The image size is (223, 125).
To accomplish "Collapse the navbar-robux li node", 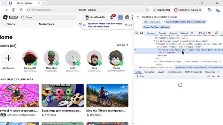I will click(x=154, y=41).
